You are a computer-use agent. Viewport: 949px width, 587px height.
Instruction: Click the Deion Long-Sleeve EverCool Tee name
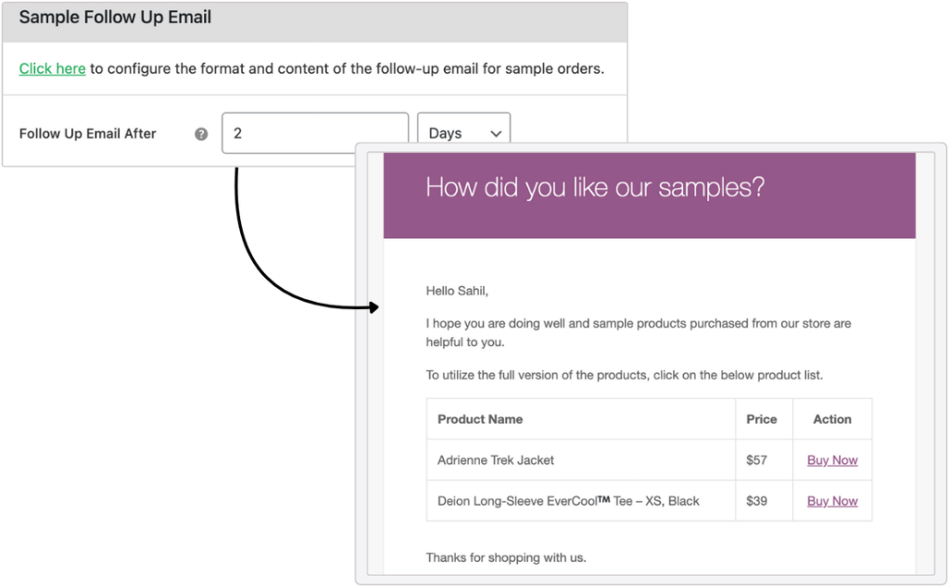568,501
